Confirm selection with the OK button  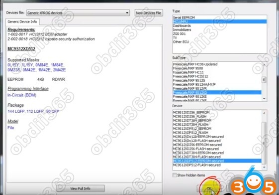(209, 189)
